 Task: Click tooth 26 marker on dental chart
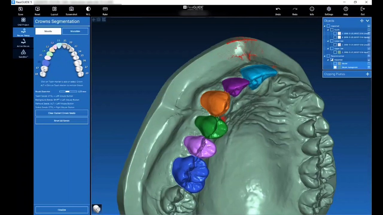[x=77, y=63]
